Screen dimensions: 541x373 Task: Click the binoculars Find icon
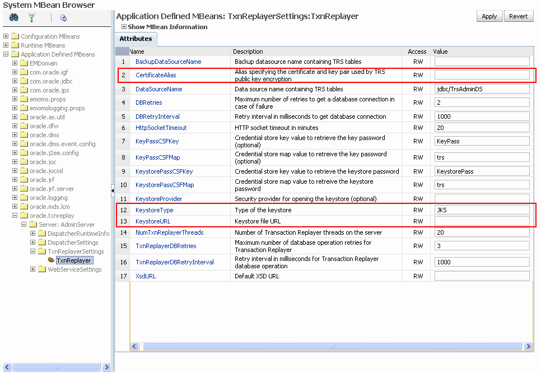tap(14, 17)
